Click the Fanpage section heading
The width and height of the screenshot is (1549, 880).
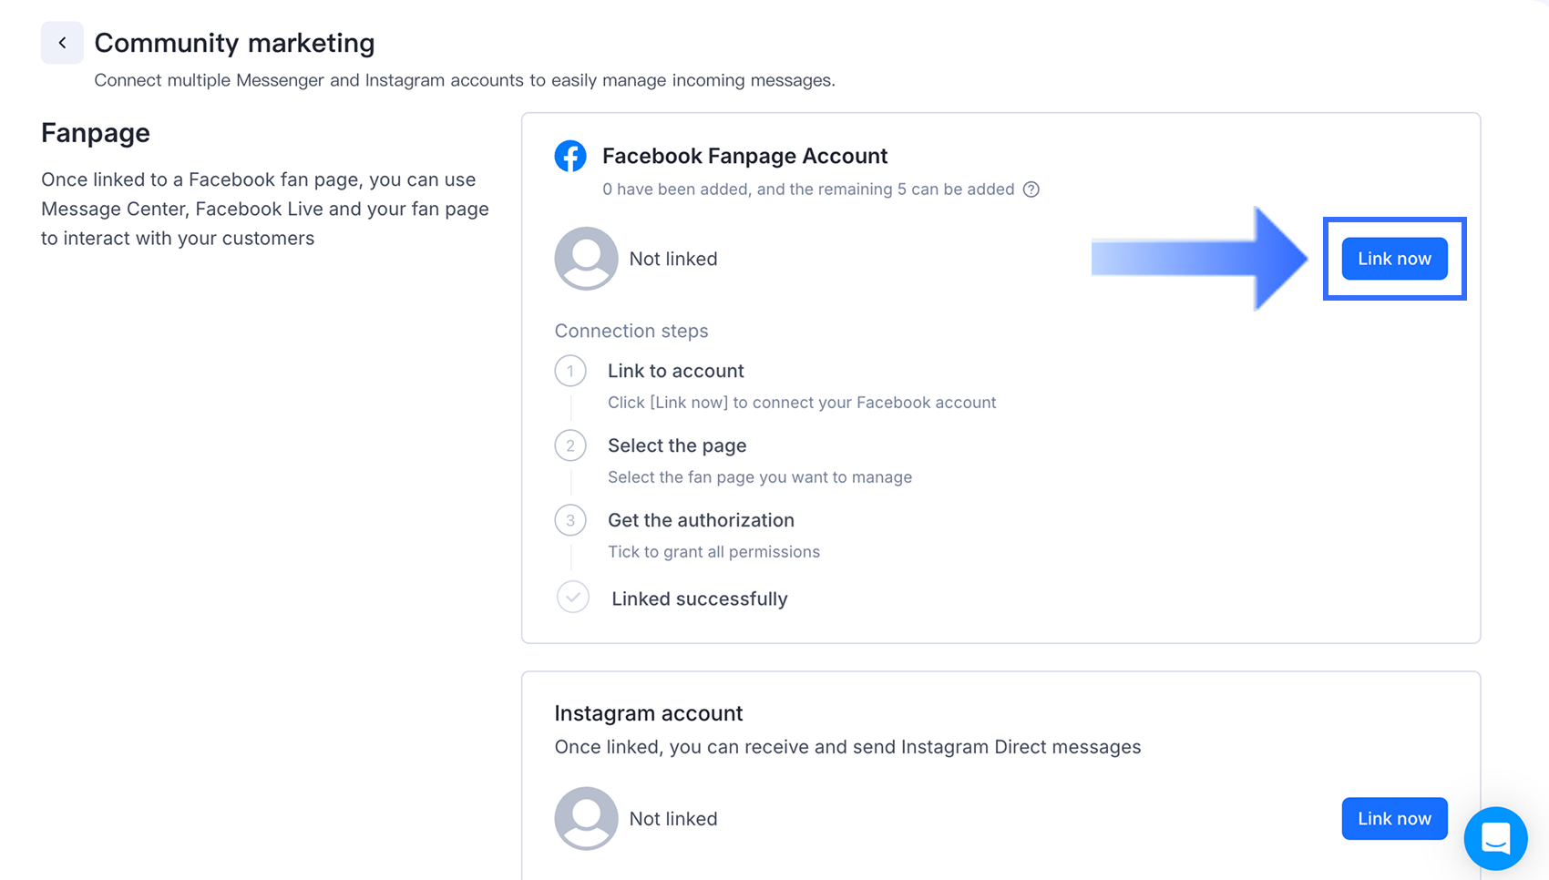pyautogui.click(x=96, y=133)
